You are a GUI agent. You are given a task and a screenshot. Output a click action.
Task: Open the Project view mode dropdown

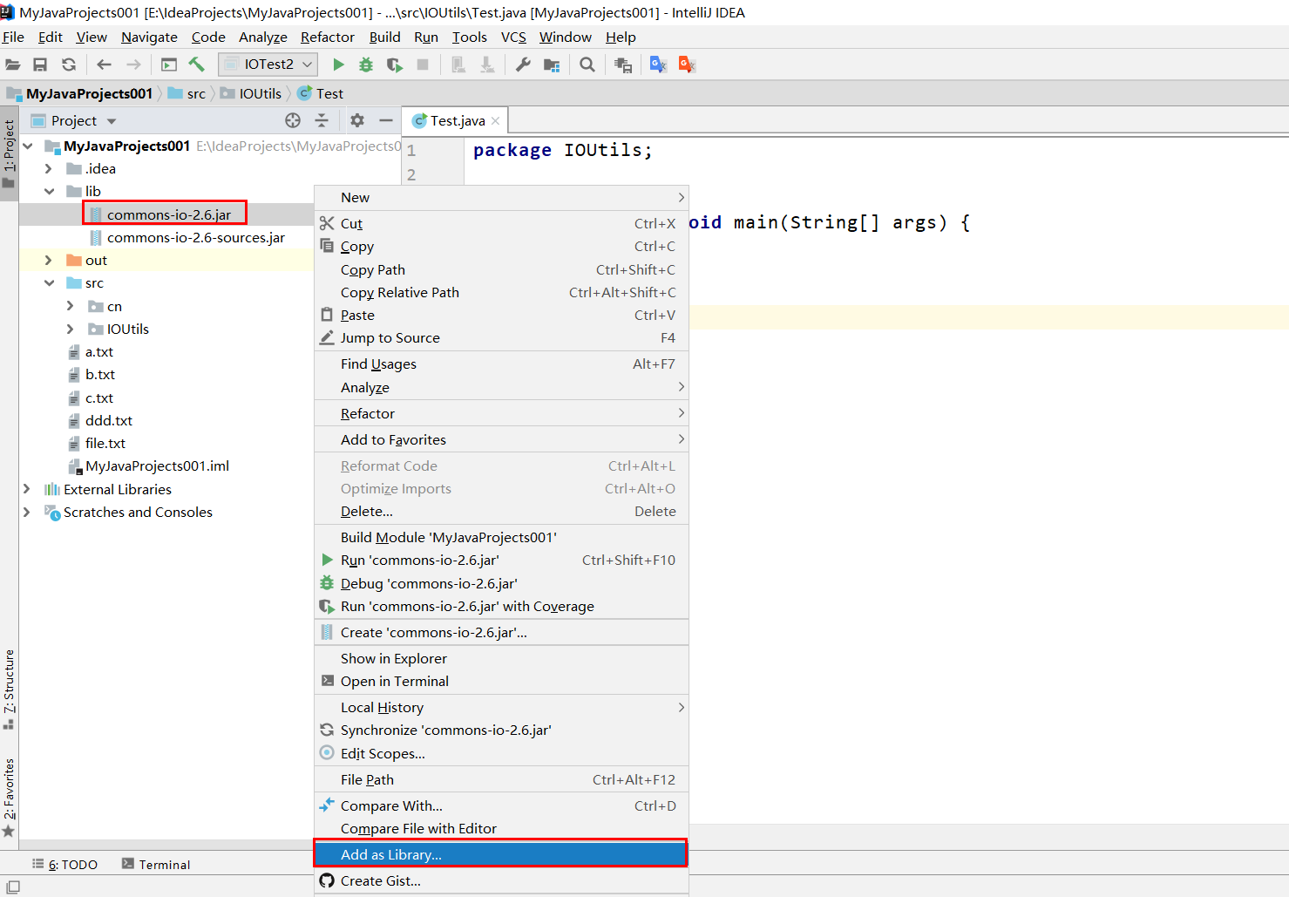pos(112,121)
